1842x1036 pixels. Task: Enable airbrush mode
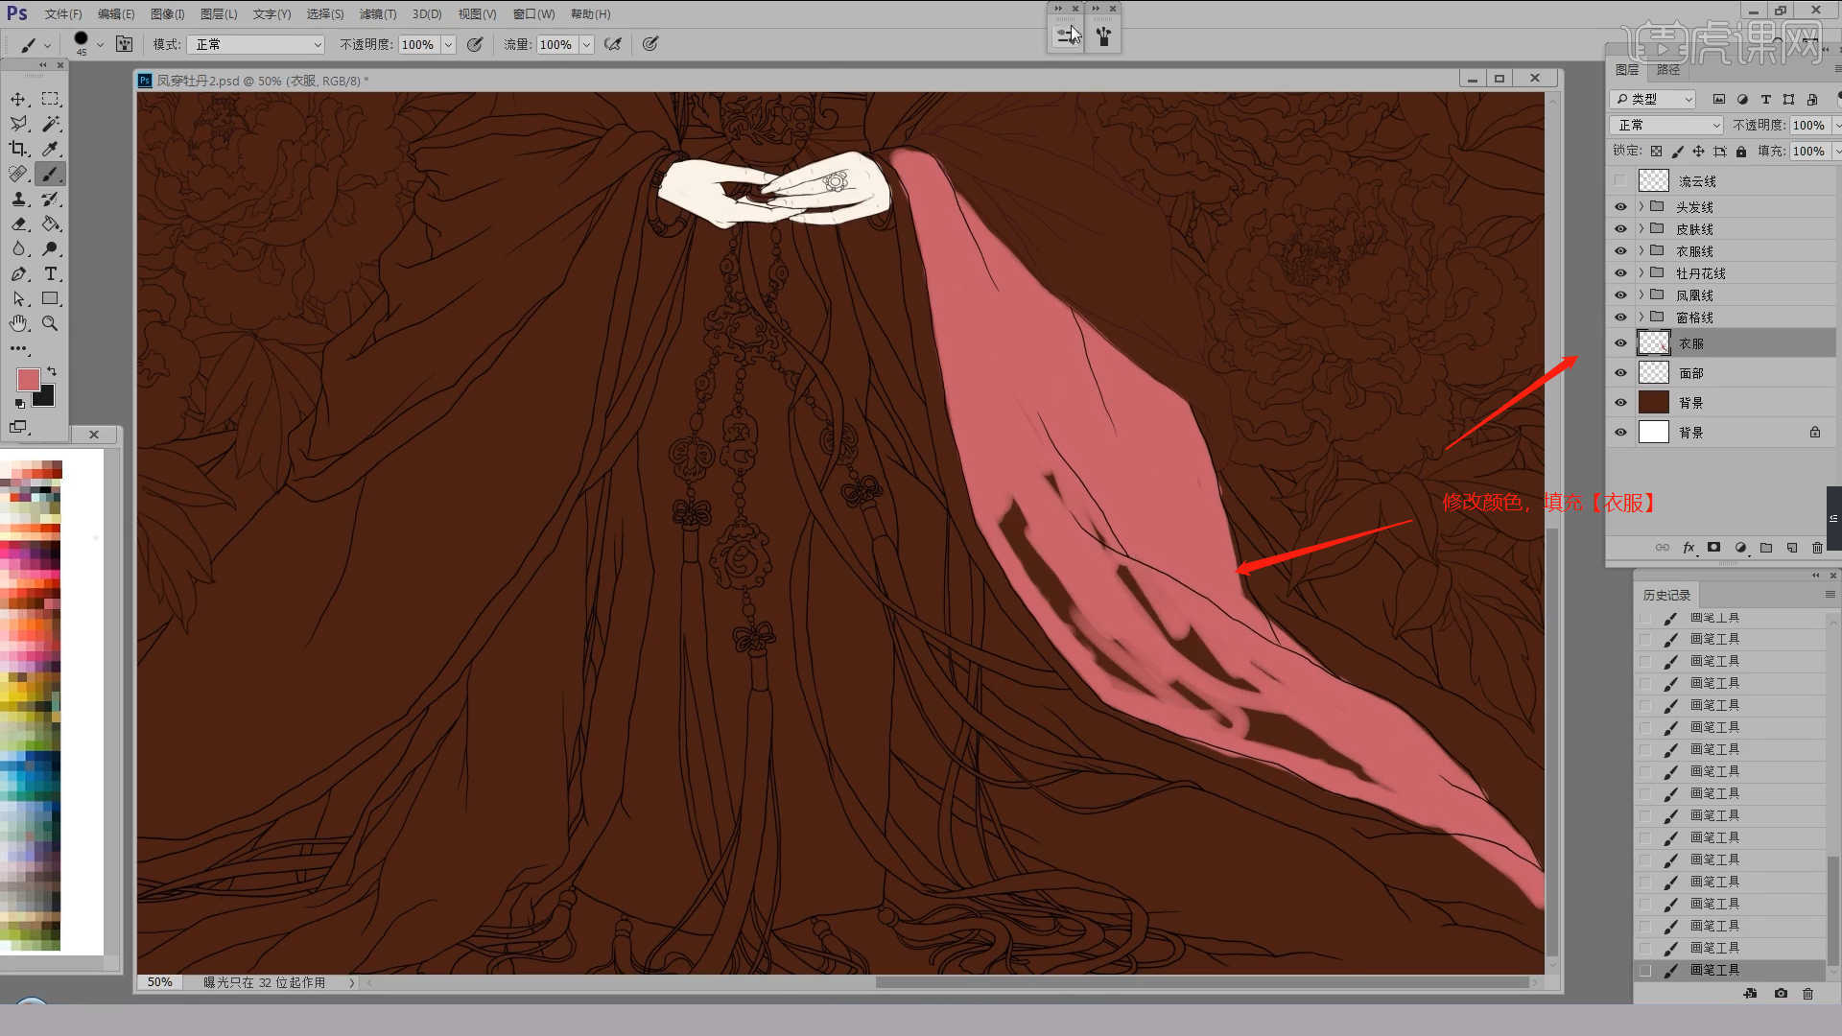click(613, 44)
